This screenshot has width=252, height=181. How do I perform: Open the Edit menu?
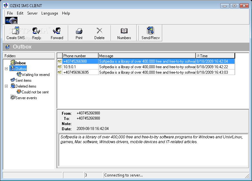[x=20, y=13]
